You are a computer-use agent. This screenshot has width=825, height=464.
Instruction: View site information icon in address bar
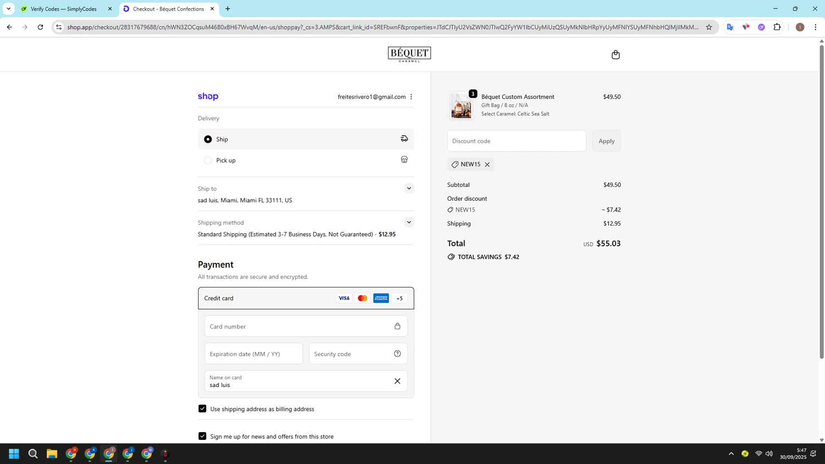[x=59, y=27]
